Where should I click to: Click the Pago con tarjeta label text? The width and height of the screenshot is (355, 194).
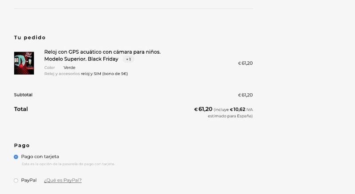[40, 157]
